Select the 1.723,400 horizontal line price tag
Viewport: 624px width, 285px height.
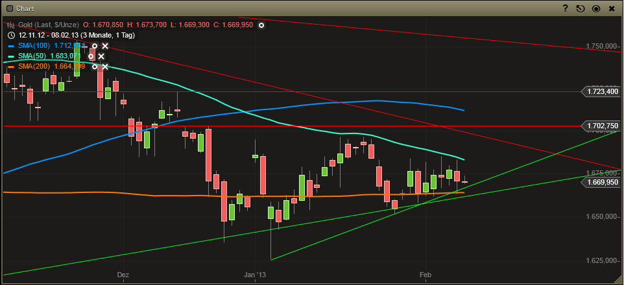click(601, 91)
